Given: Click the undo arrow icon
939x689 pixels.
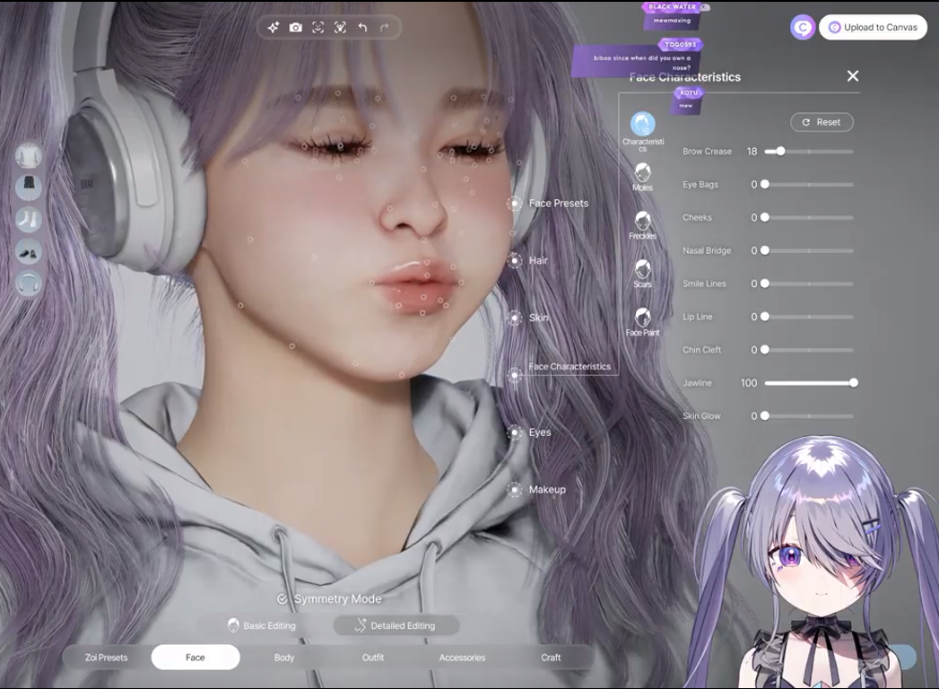Looking at the screenshot, I should pyautogui.click(x=362, y=28).
